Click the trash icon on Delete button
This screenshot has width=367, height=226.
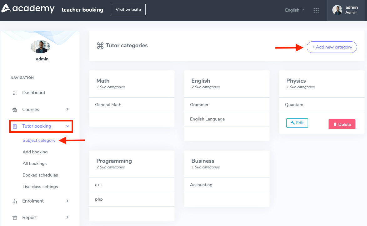(335, 124)
